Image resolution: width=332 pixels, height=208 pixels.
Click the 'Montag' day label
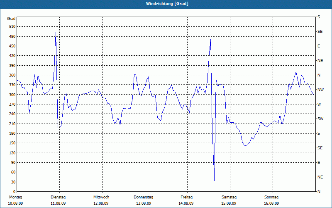(15, 197)
